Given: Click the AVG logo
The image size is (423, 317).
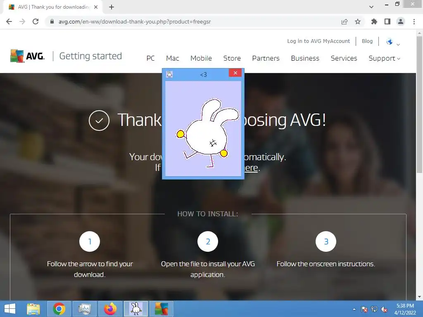Looking at the screenshot, I should click(x=27, y=56).
